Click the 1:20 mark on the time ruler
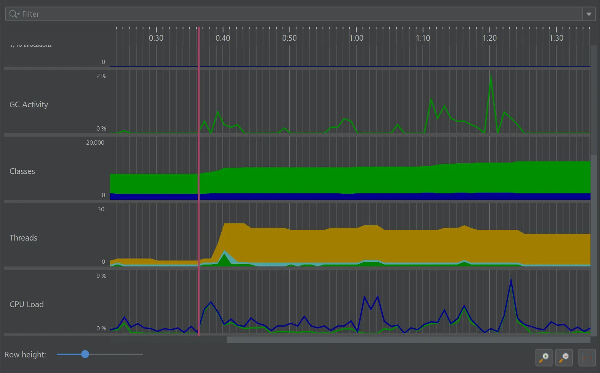The width and height of the screenshot is (600, 373). [x=490, y=38]
